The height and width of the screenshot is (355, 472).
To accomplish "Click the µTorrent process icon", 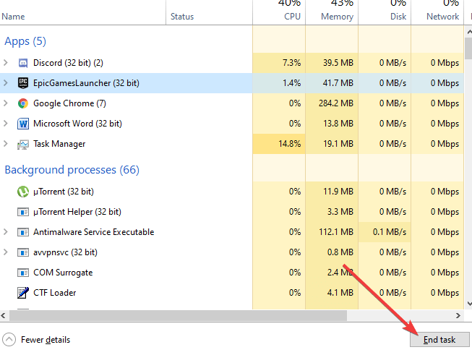I will (22, 192).
